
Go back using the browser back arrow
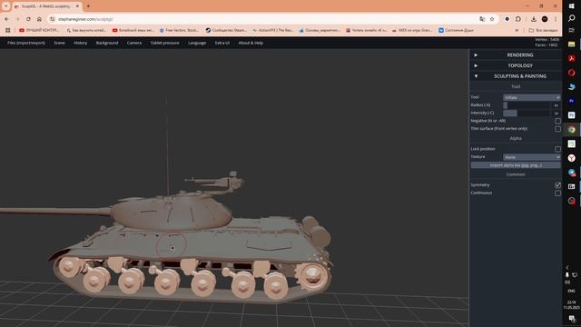pos(6,19)
